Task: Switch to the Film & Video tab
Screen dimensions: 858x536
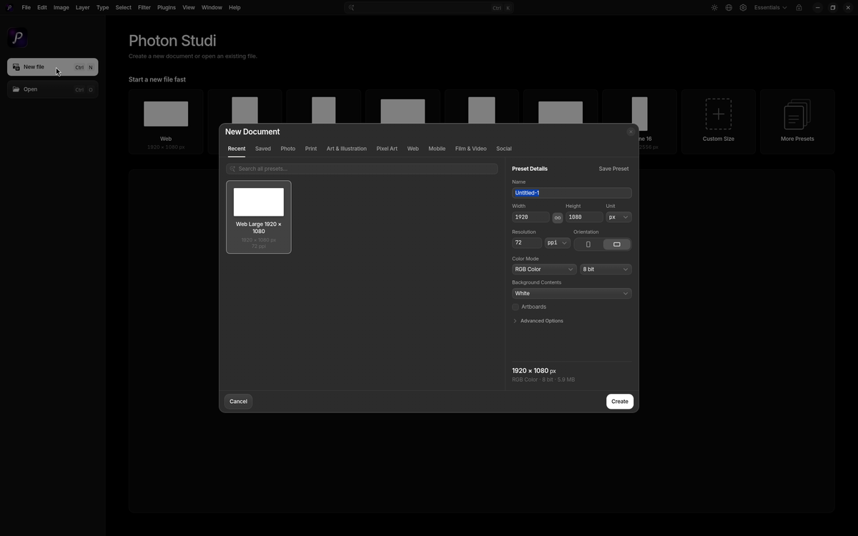Action: (470, 149)
